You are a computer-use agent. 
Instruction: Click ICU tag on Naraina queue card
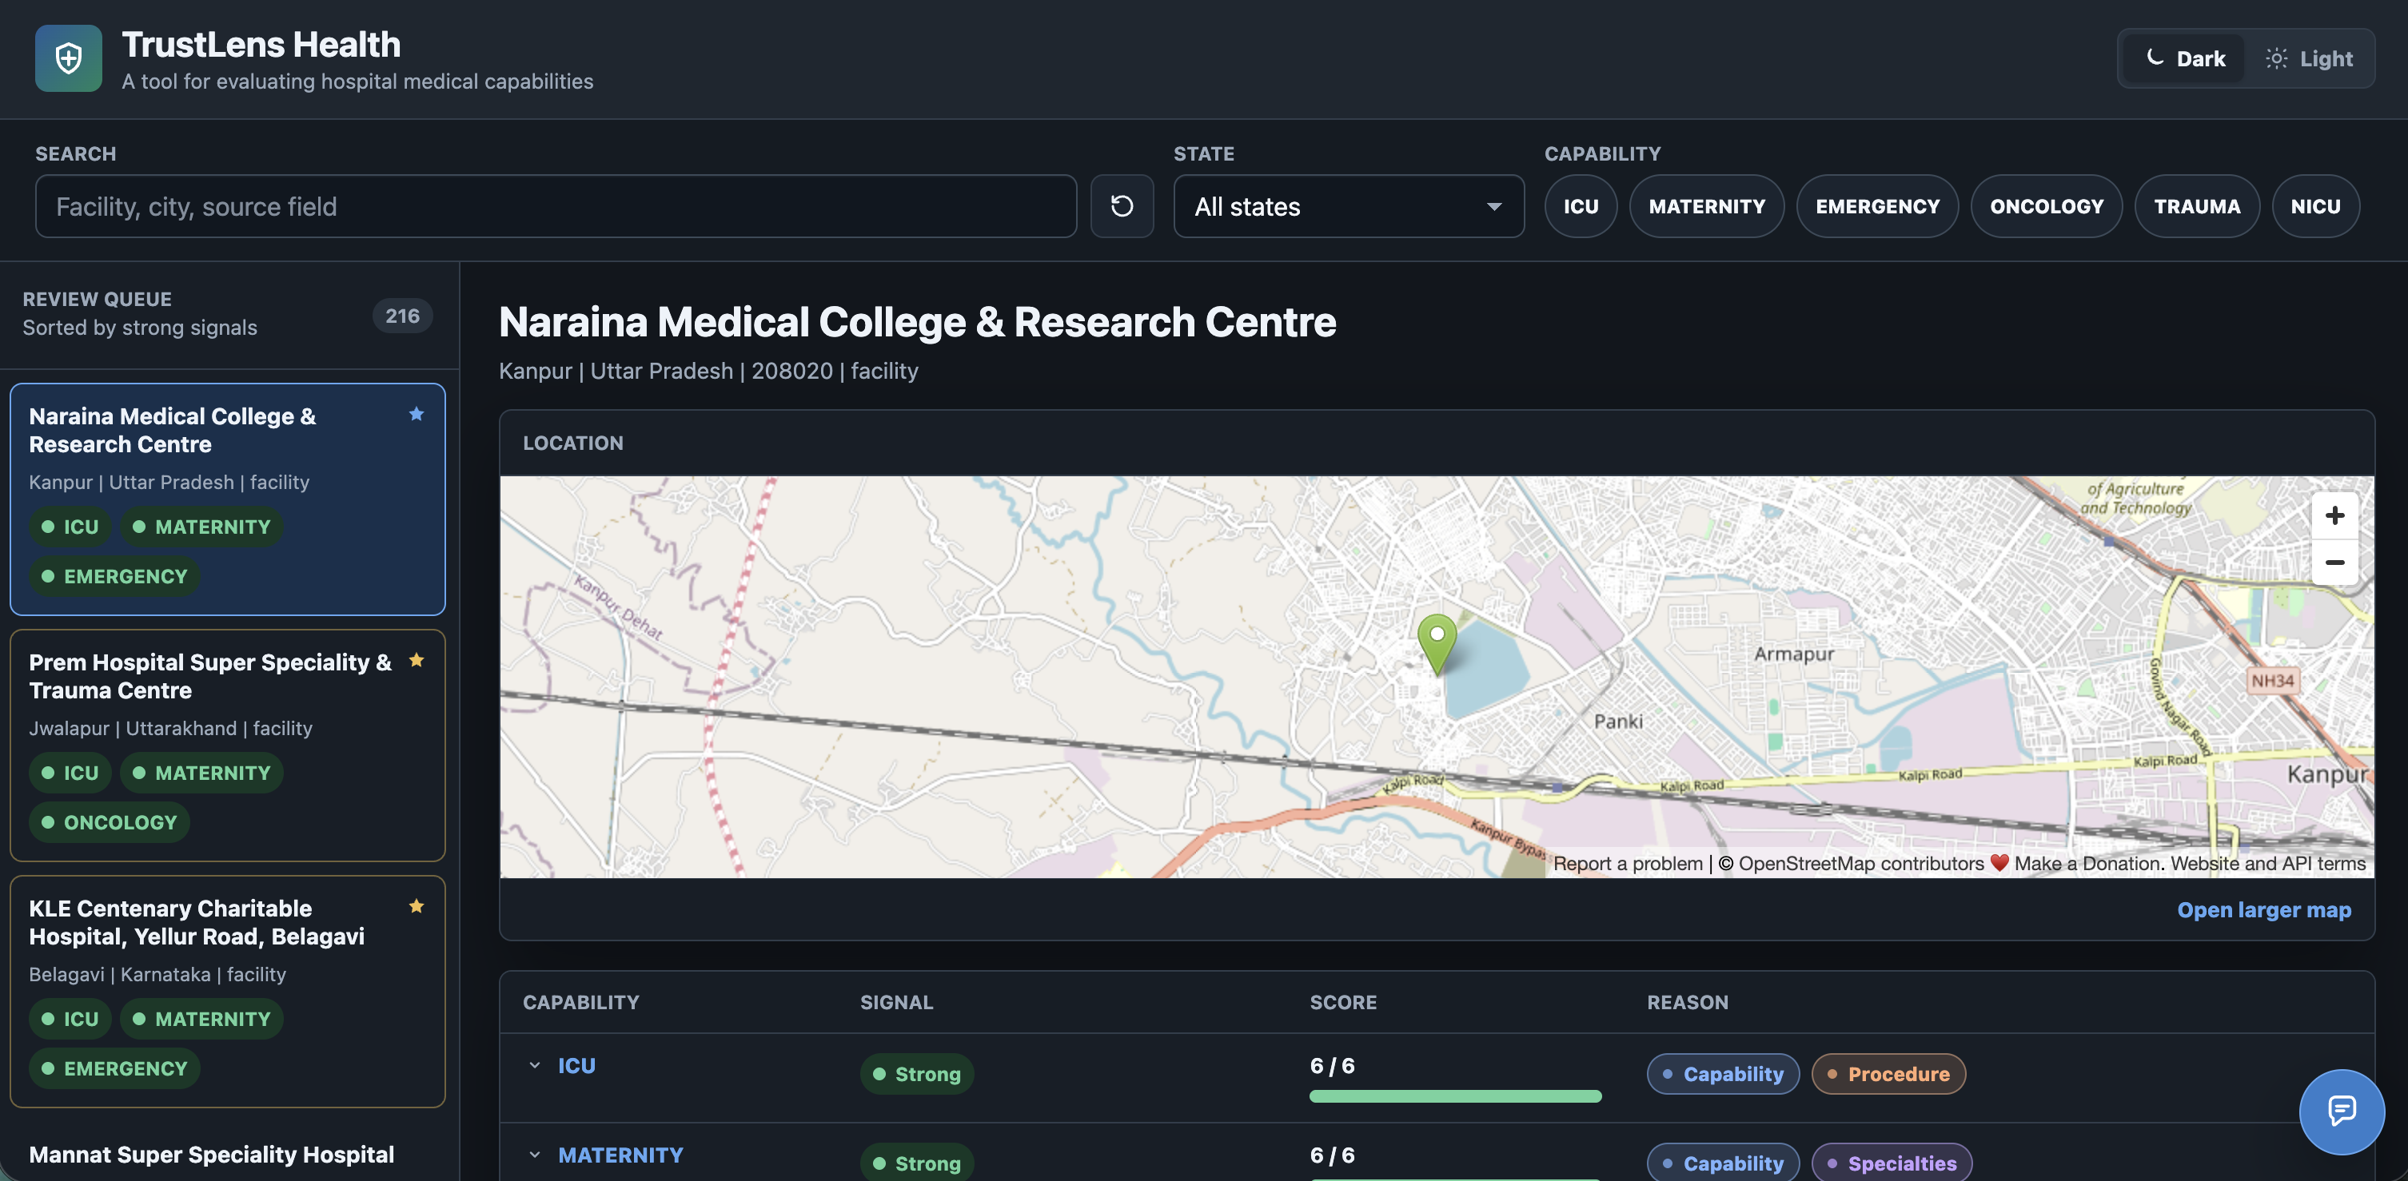coord(70,526)
